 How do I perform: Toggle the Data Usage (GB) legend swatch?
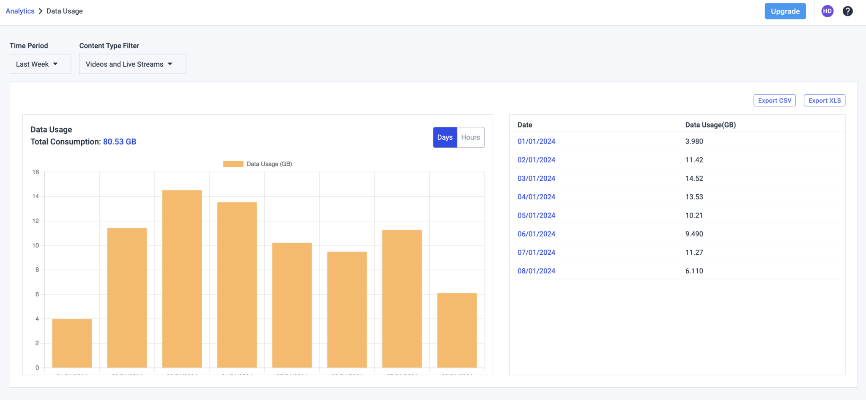pyautogui.click(x=233, y=164)
